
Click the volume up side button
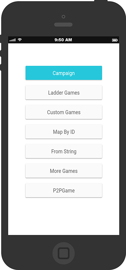(x=1, y=53)
